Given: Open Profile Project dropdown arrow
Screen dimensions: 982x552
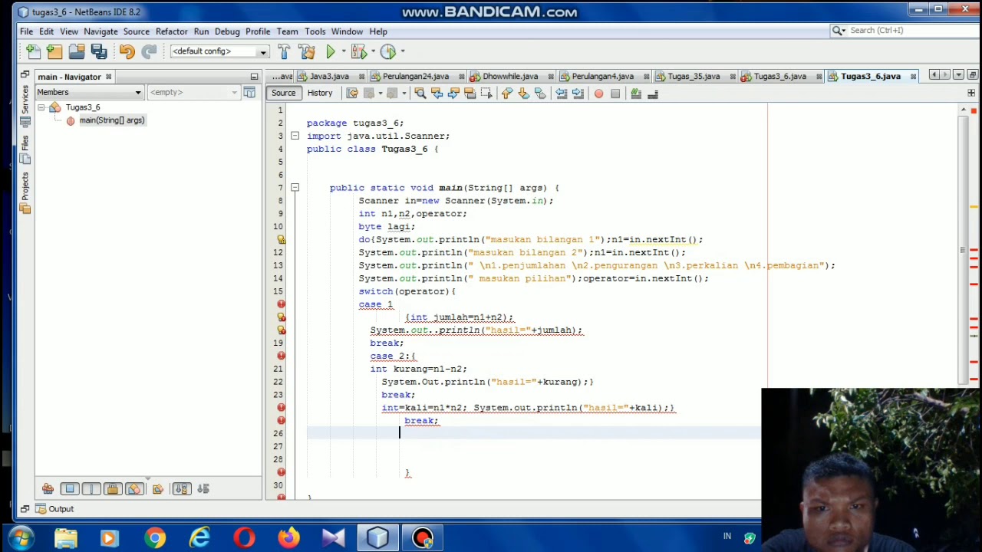Looking at the screenshot, I should [402, 51].
